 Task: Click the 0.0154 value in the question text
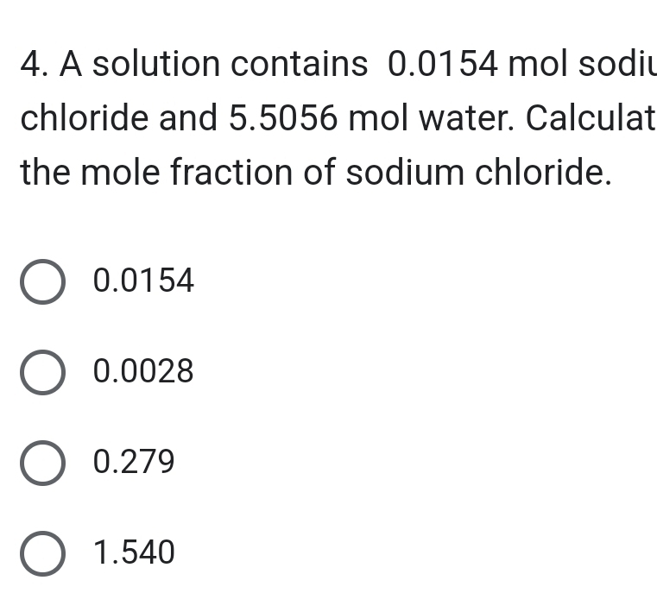(x=443, y=64)
